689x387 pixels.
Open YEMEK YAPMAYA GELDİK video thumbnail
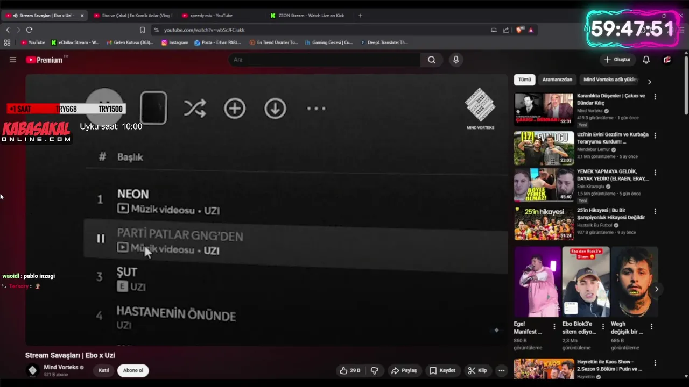coord(544,185)
